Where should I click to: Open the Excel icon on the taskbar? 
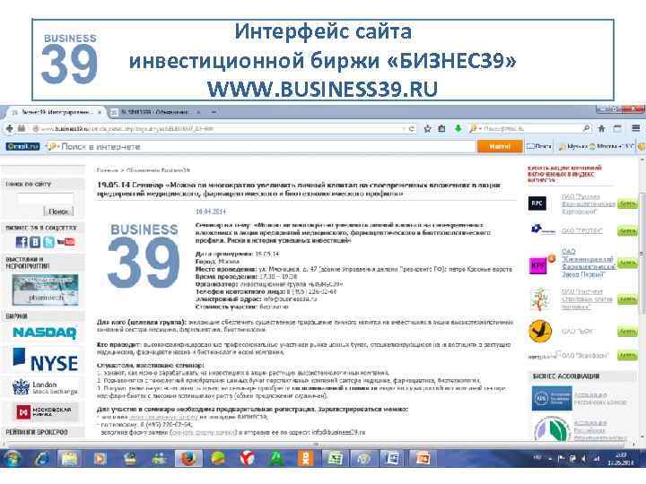point(335,459)
